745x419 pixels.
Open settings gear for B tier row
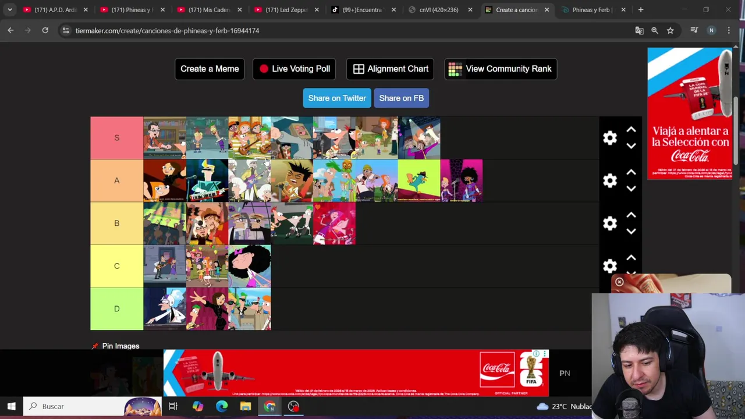tap(609, 223)
